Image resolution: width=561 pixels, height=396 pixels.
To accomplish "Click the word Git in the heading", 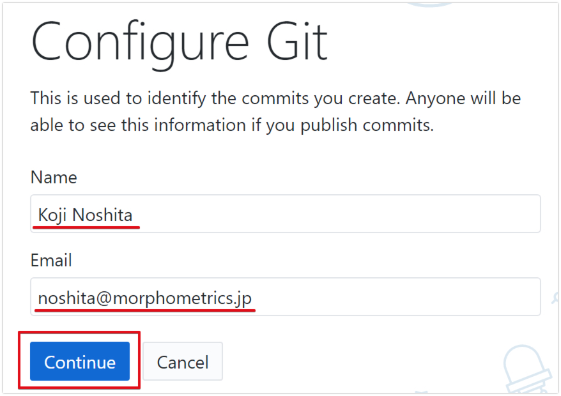I will [296, 42].
